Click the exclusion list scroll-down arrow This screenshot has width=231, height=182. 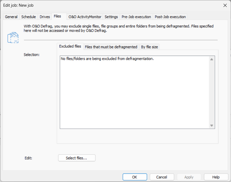coord(212,126)
